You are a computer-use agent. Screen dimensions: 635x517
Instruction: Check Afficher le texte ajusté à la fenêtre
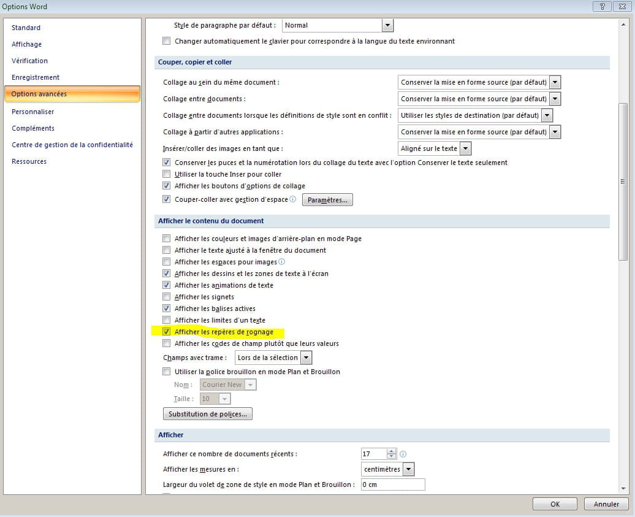[167, 250]
